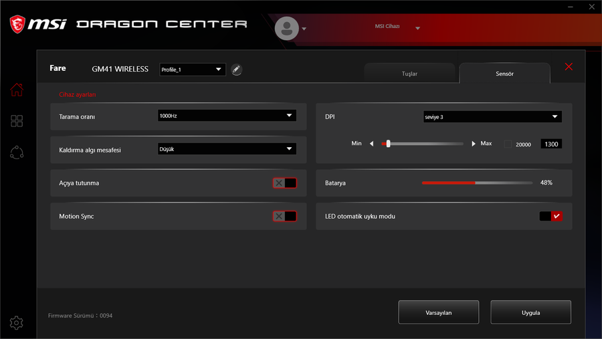
Task: Click the user profile avatar
Action: [287, 28]
